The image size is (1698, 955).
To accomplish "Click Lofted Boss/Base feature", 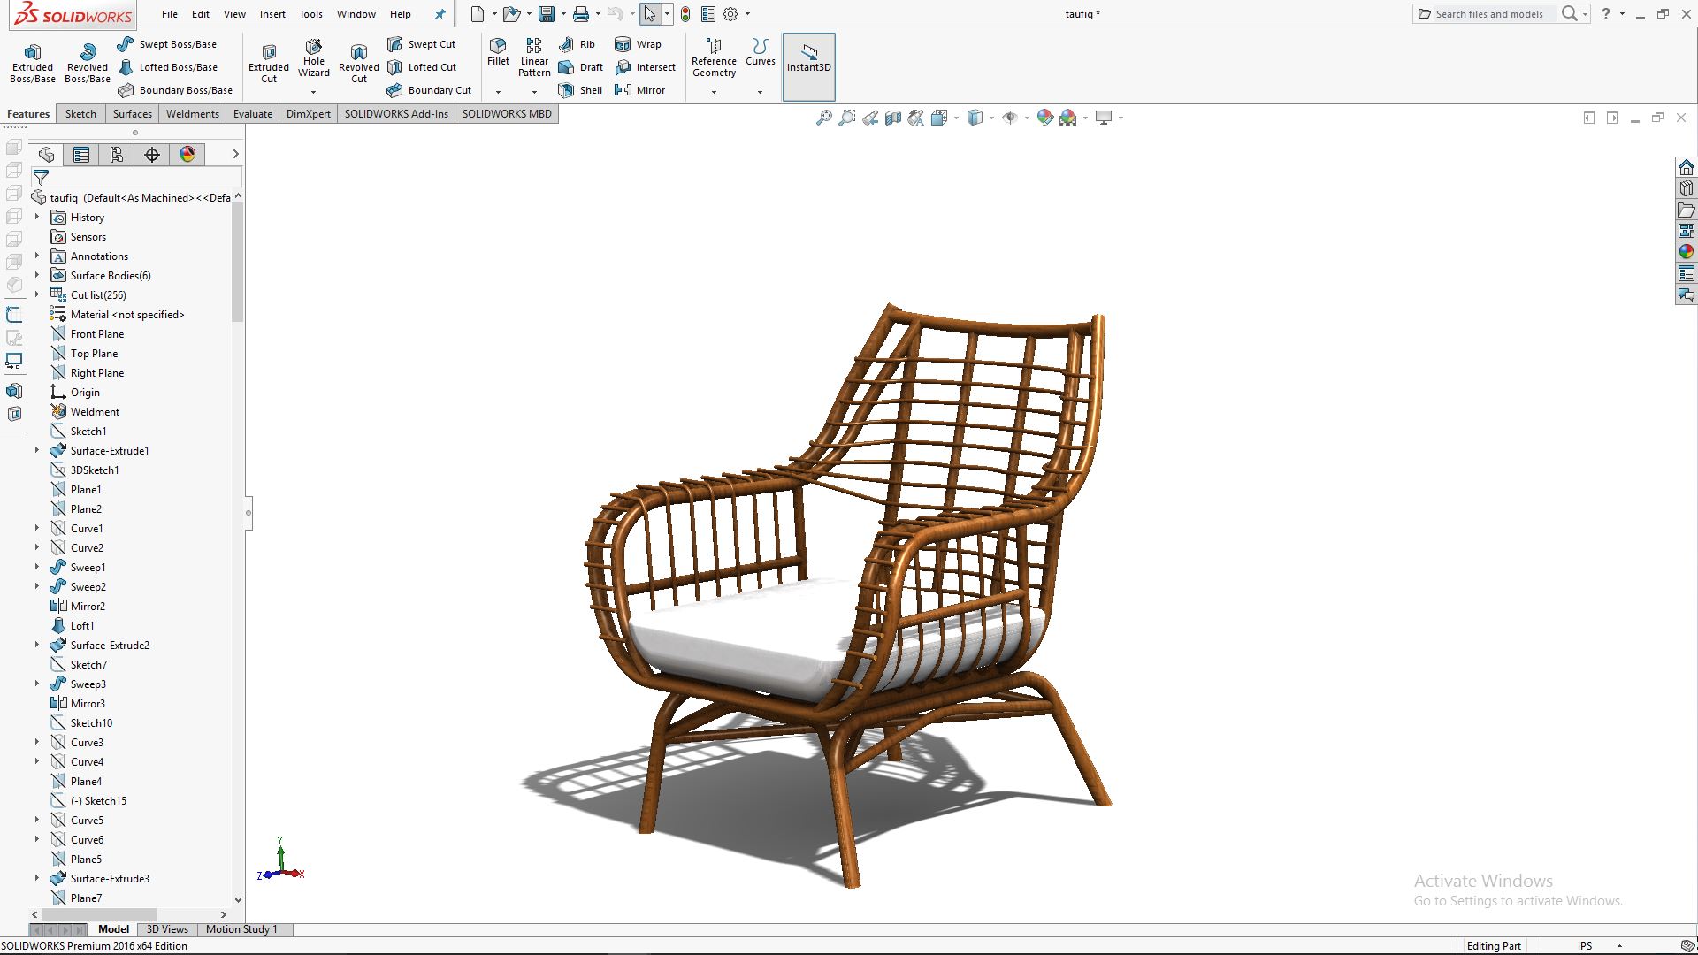I will (167, 67).
